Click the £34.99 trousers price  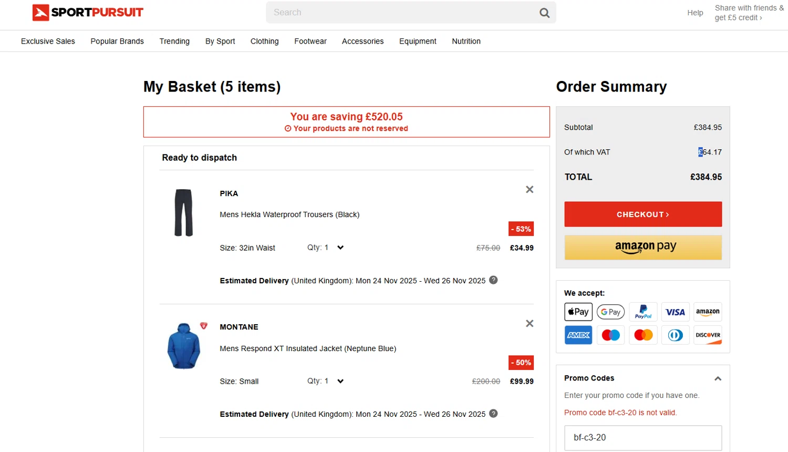(x=522, y=248)
